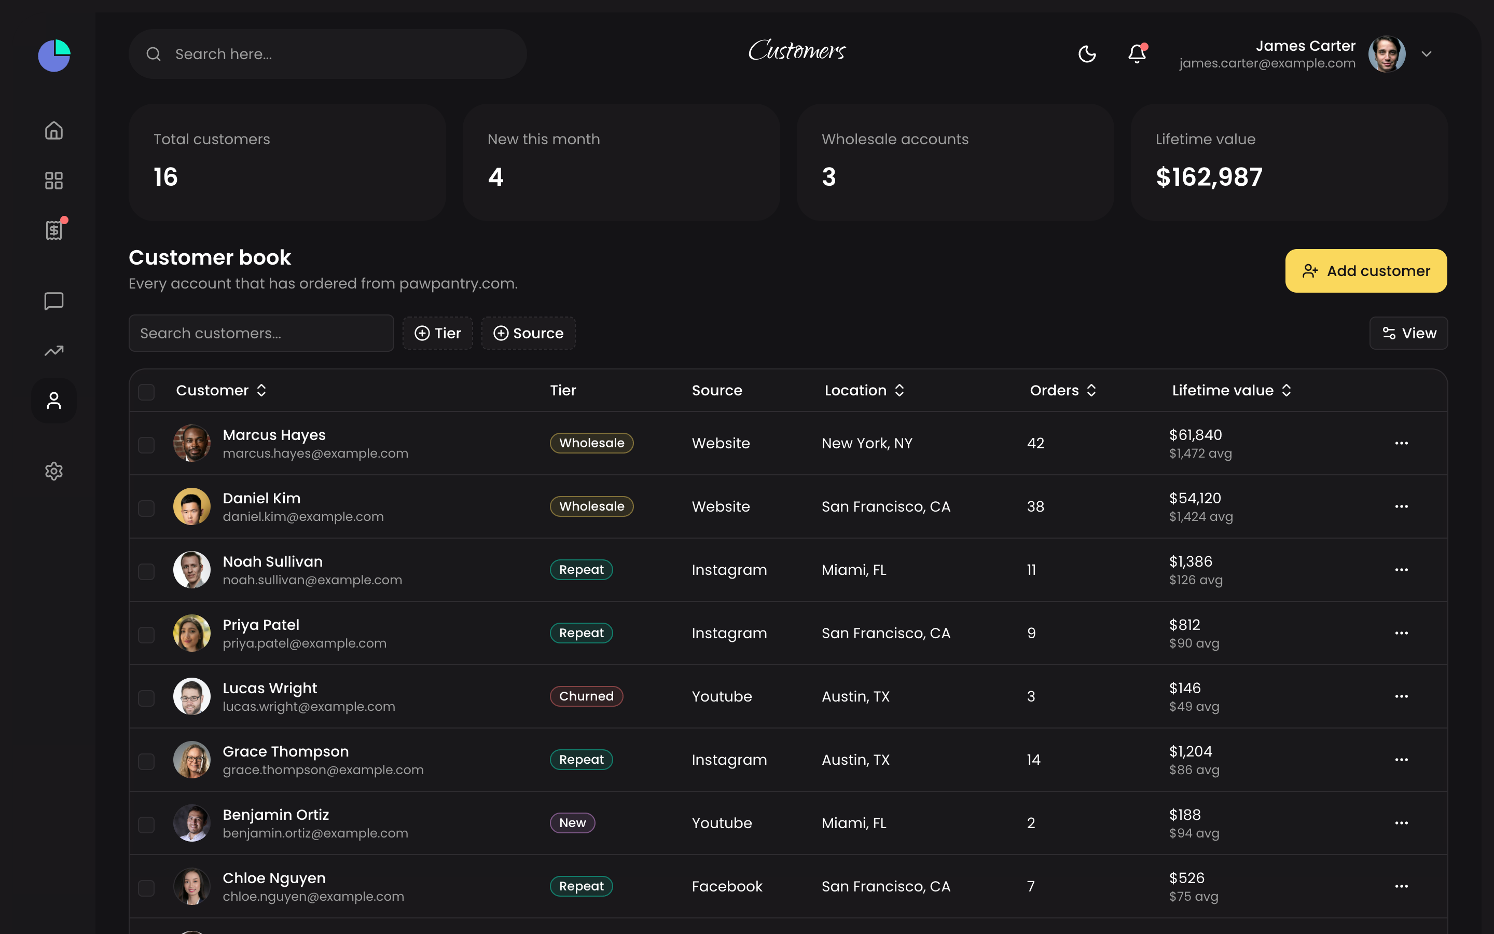The height and width of the screenshot is (934, 1494).
Task: Open Noah Sullivan's customer name
Action: pyautogui.click(x=272, y=561)
